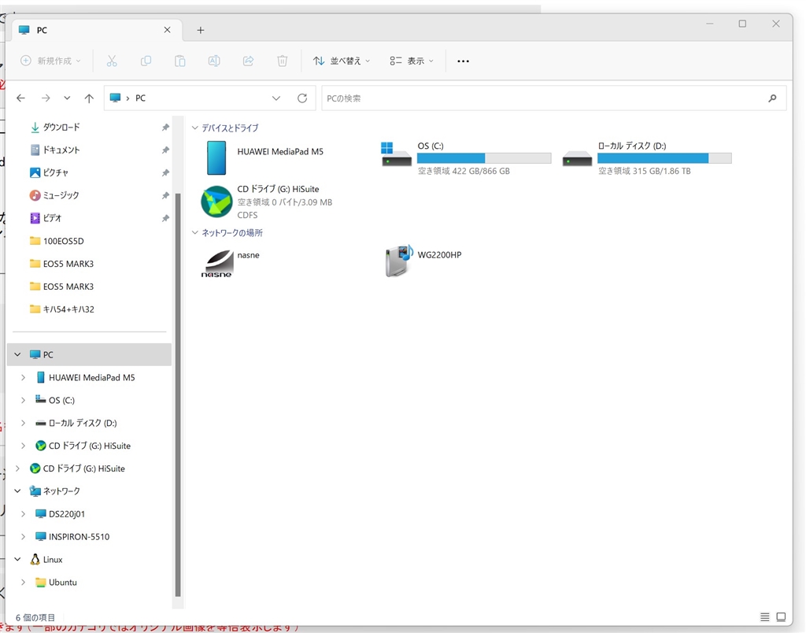Open recent locations dropdown chevron
The width and height of the screenshot is (806, 633).
click(68, 98)
